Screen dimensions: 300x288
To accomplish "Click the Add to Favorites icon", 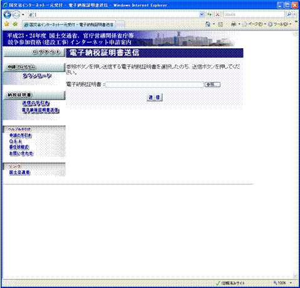I will click(15, 24).
